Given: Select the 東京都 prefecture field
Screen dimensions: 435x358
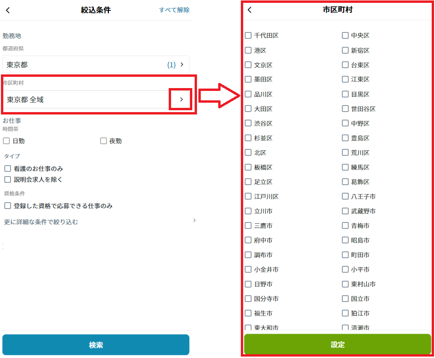Looking at the screenshot, I should pyautogui.click(x=96, y=65).
